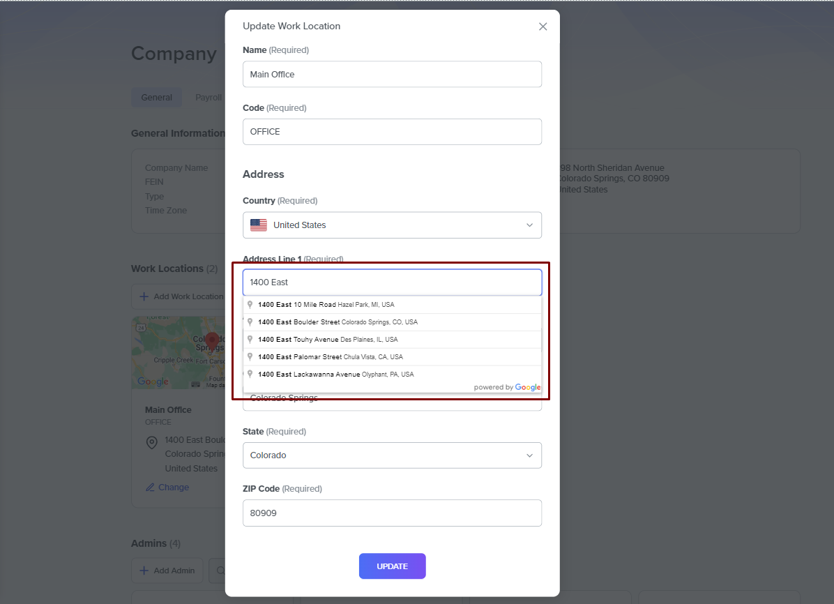834x604 pixels.
Task: Click the pin icon beside 10 Mile Road
Action: click(250, 305)
